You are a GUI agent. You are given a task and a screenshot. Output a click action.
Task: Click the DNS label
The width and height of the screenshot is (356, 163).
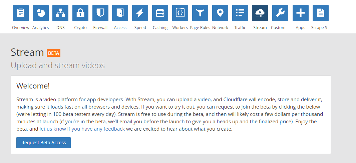point(60,28)
